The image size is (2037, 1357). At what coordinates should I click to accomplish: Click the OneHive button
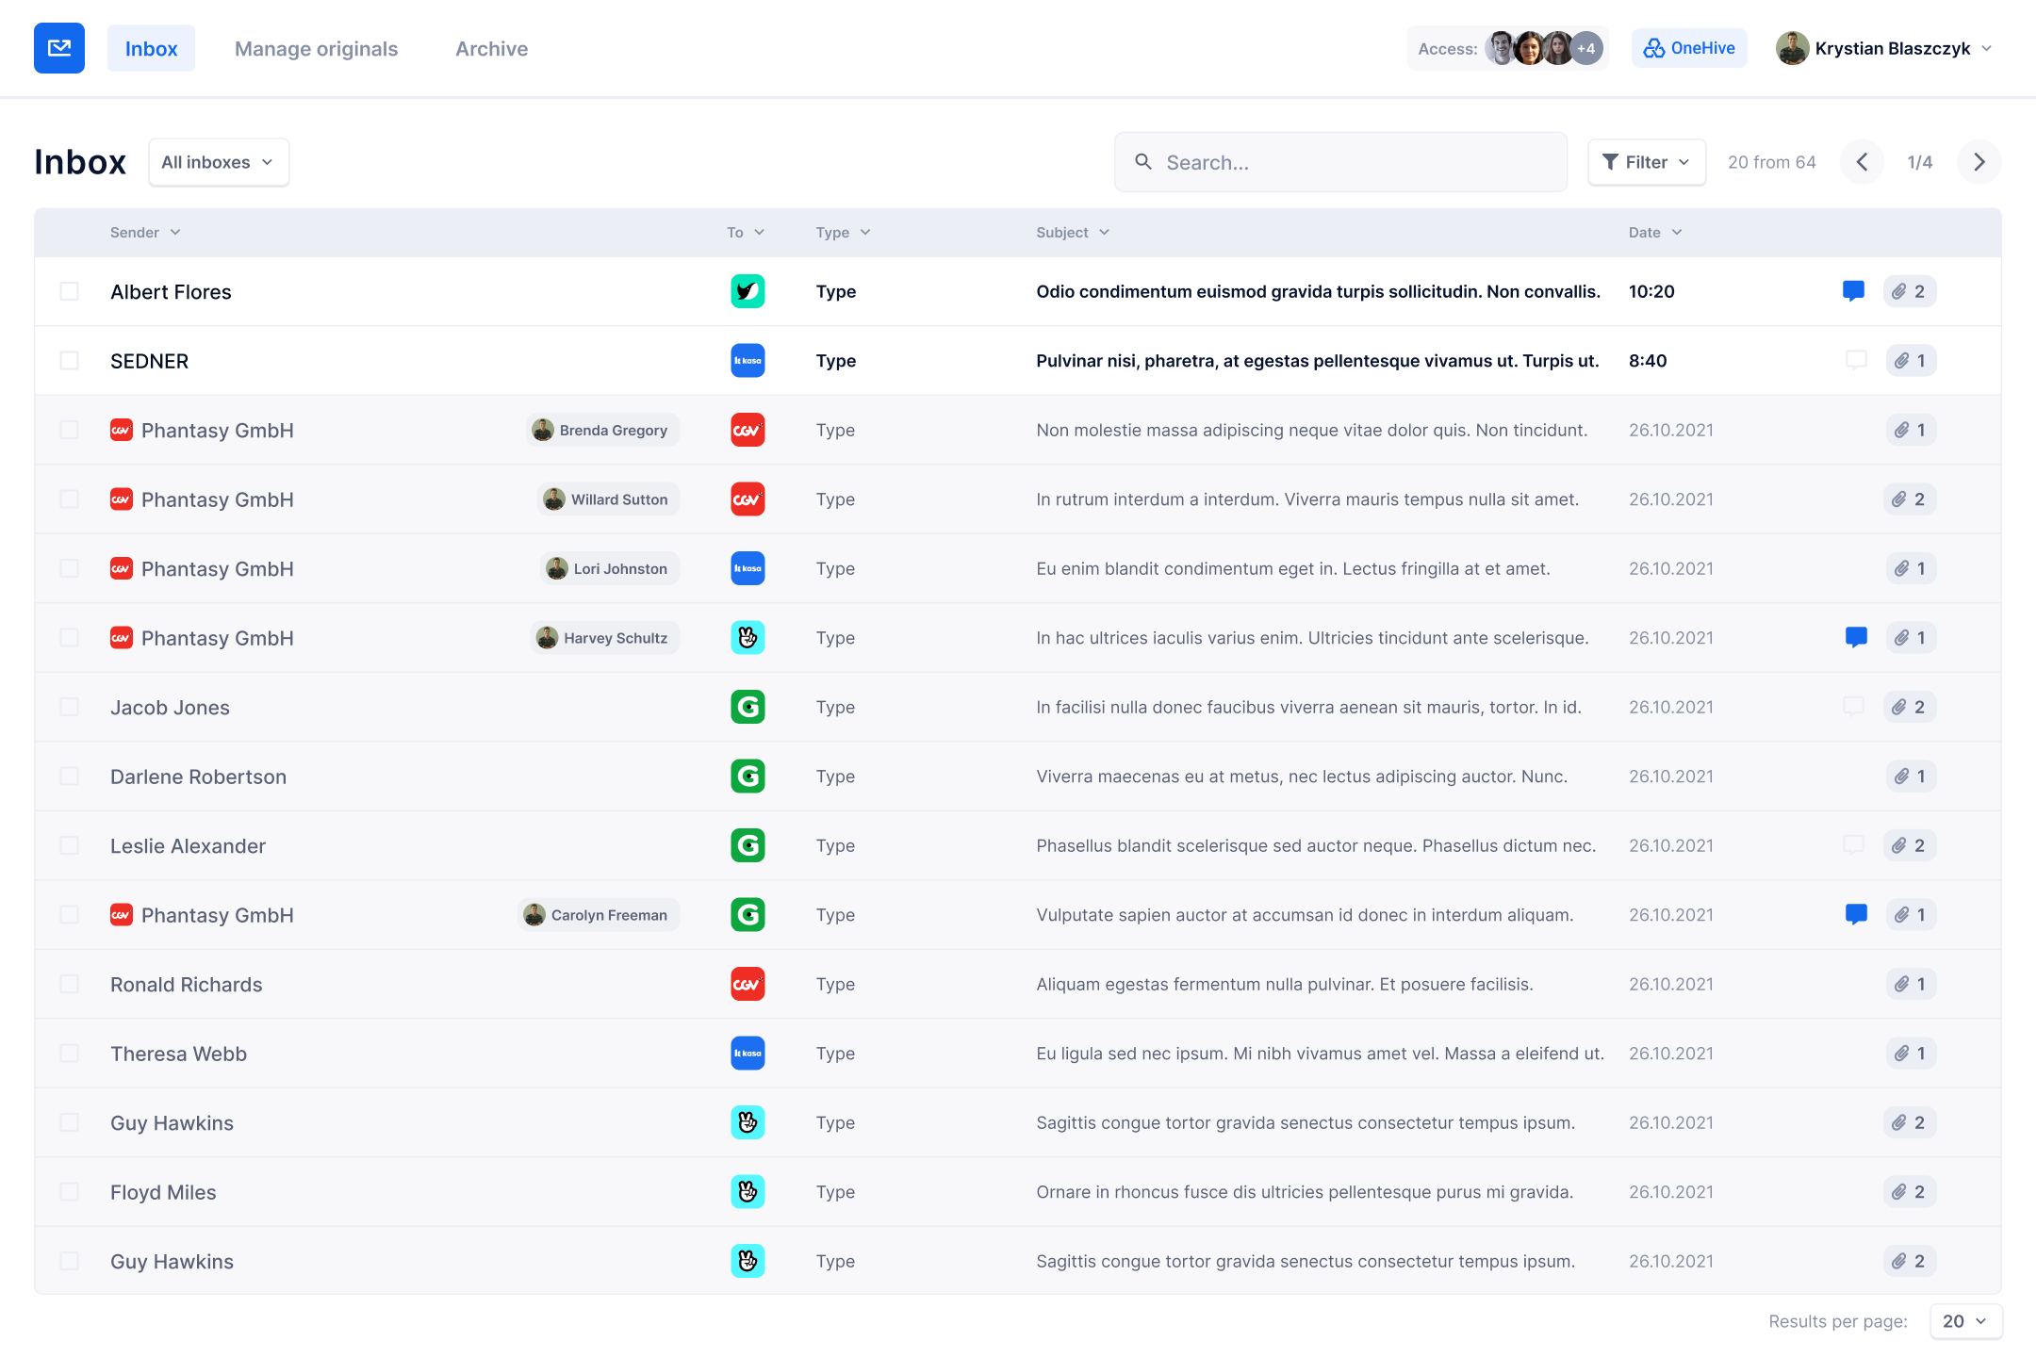pos(1689,48)
